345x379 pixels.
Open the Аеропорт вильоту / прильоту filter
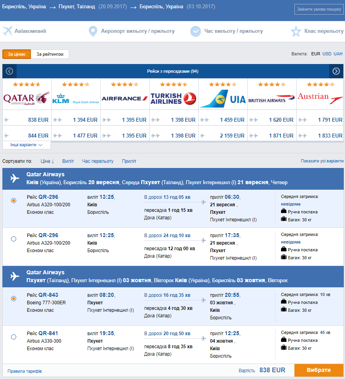(x=138, y=31)
